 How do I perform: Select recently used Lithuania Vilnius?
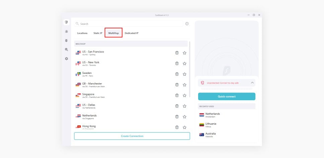(x=227, y=125)
